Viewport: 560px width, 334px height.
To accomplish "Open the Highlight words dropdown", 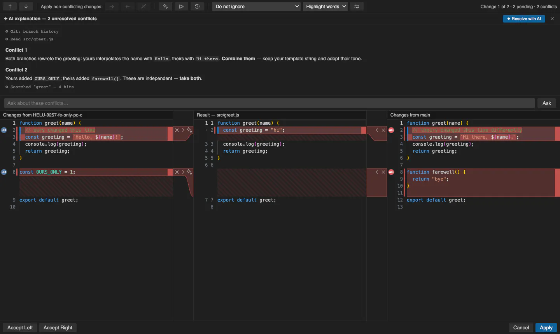I will pos(325,7).
